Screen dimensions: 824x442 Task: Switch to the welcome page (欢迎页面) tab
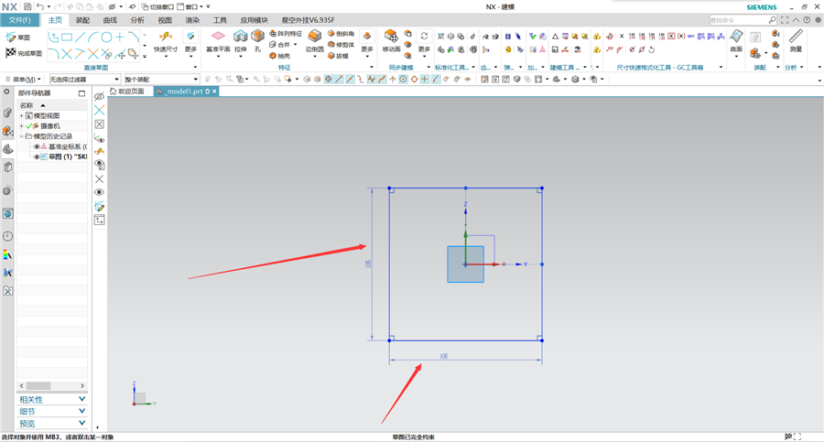coord(126,92)
